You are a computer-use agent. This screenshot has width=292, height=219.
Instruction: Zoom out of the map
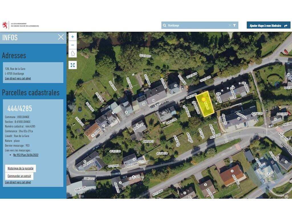coord(72,45)
